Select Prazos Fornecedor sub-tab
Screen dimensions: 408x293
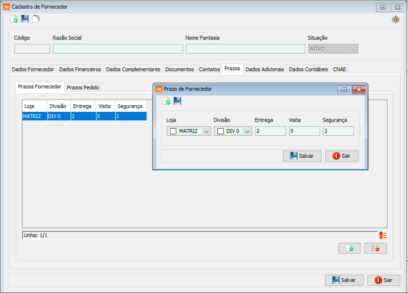click(x=40, y=87)
